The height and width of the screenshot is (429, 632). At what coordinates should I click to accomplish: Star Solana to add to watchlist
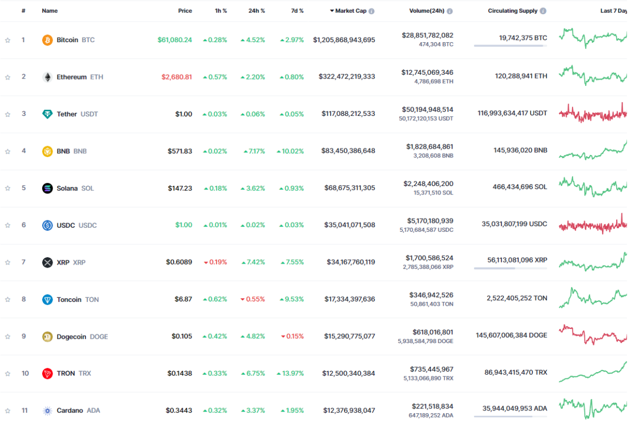coord(7,188)
